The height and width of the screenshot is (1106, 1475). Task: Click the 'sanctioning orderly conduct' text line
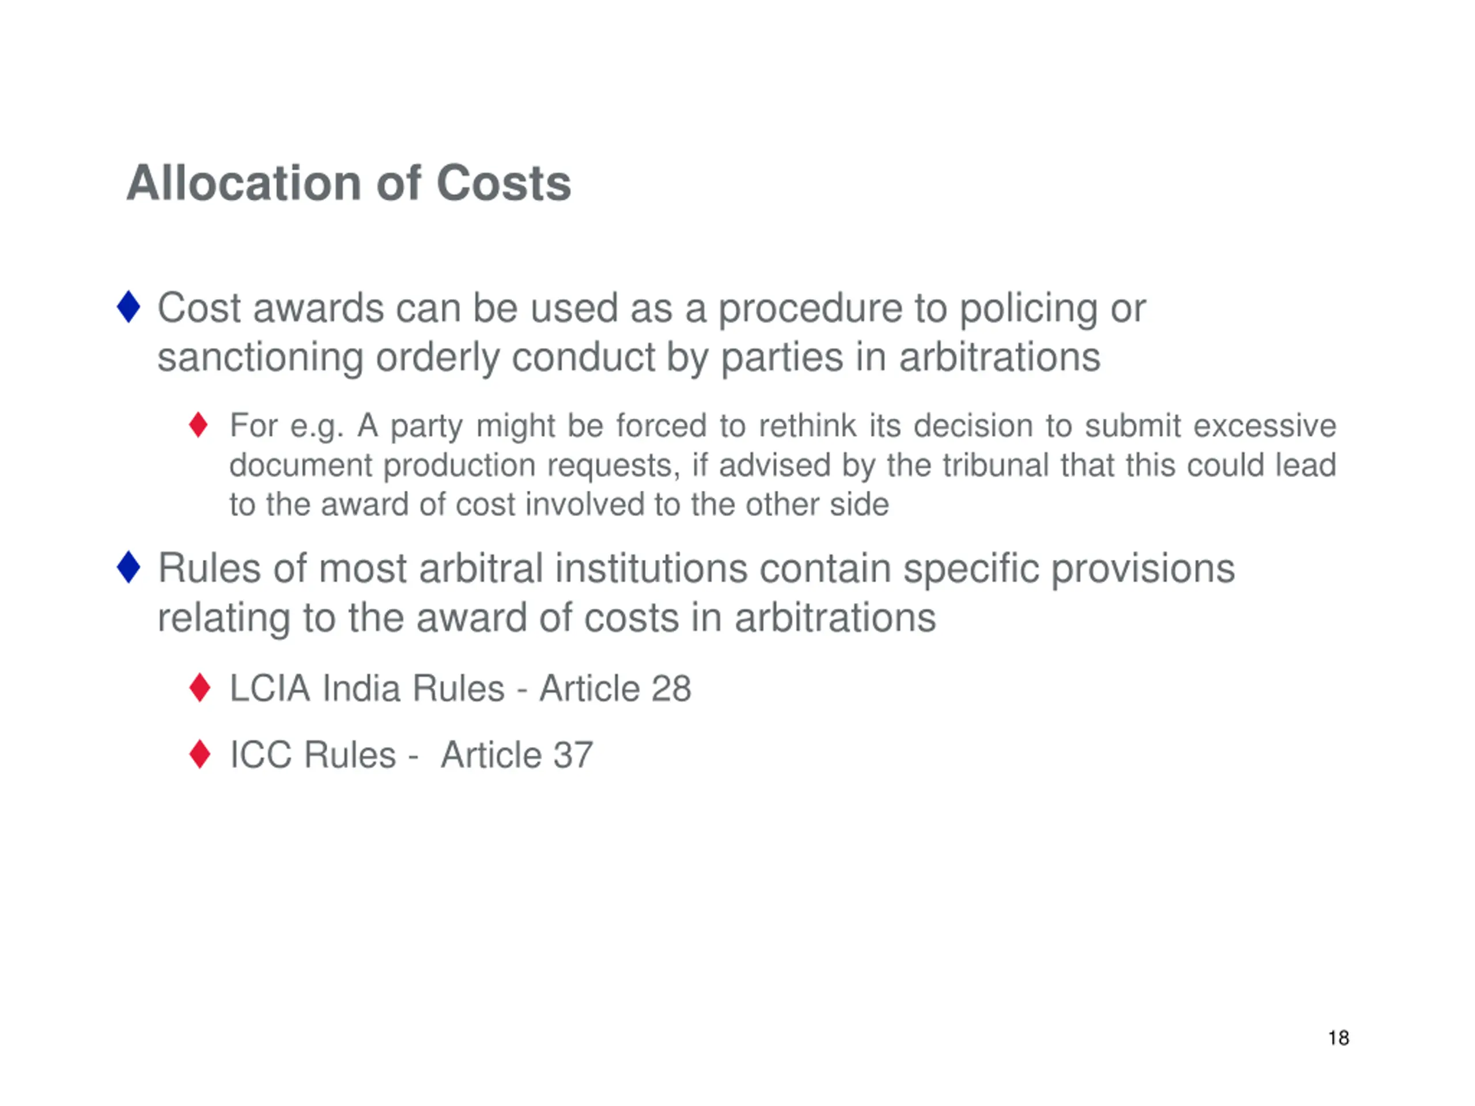click(x=629, y=358)
